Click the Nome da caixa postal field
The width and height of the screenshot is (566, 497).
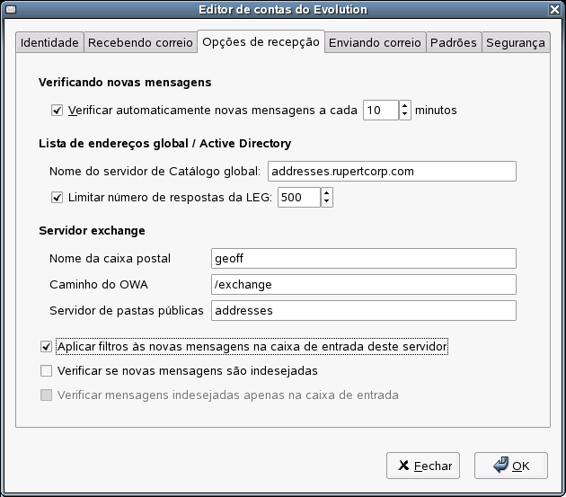364,258
